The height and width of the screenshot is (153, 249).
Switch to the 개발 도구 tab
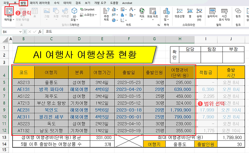pyautogui.click(x=100, y=3)
